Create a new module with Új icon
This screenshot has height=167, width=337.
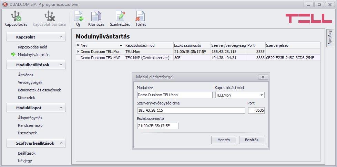coord(78,16)
